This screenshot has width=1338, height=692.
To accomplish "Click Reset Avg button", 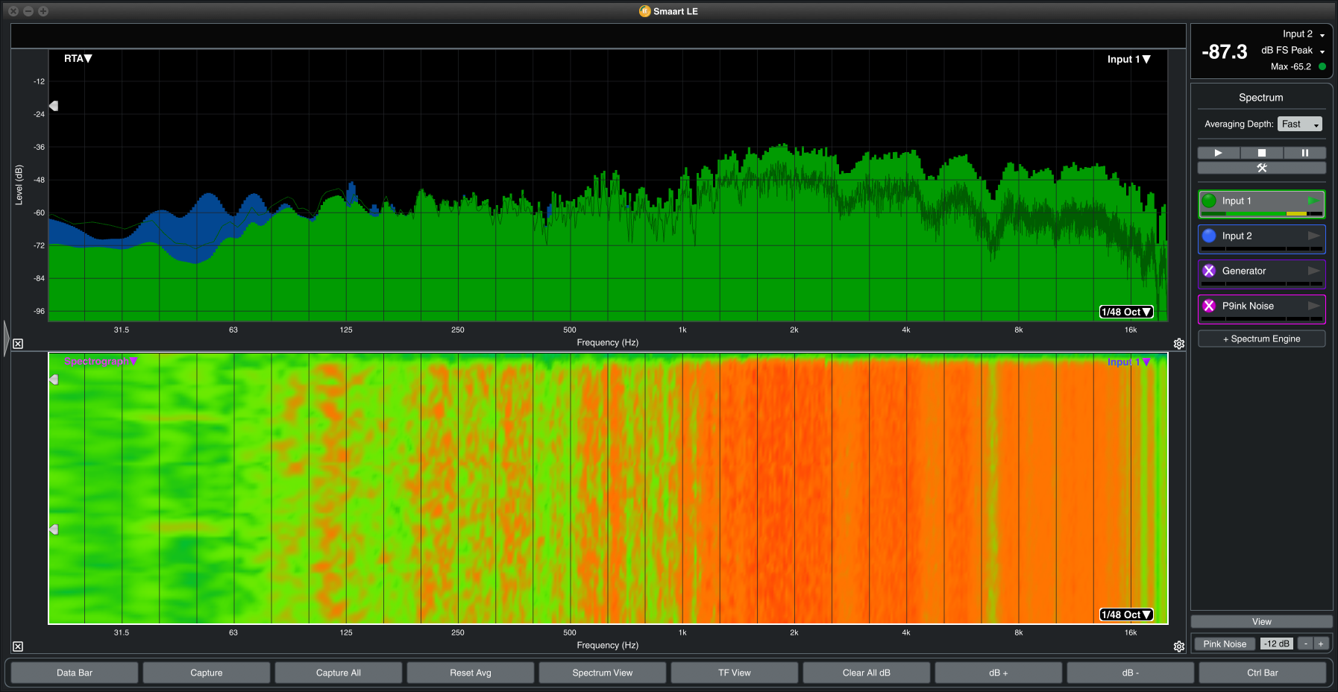I will (471, 673).
